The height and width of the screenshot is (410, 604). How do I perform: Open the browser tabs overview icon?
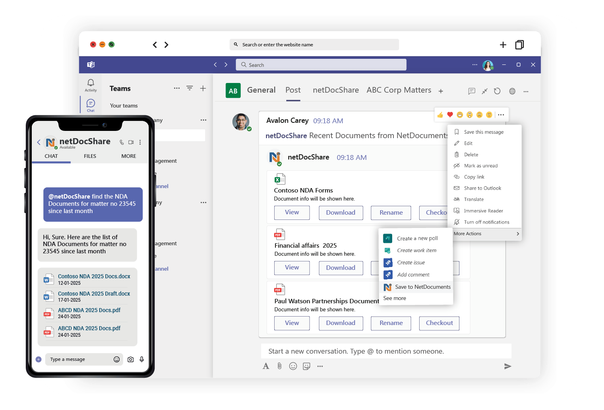tap(519, 45)
